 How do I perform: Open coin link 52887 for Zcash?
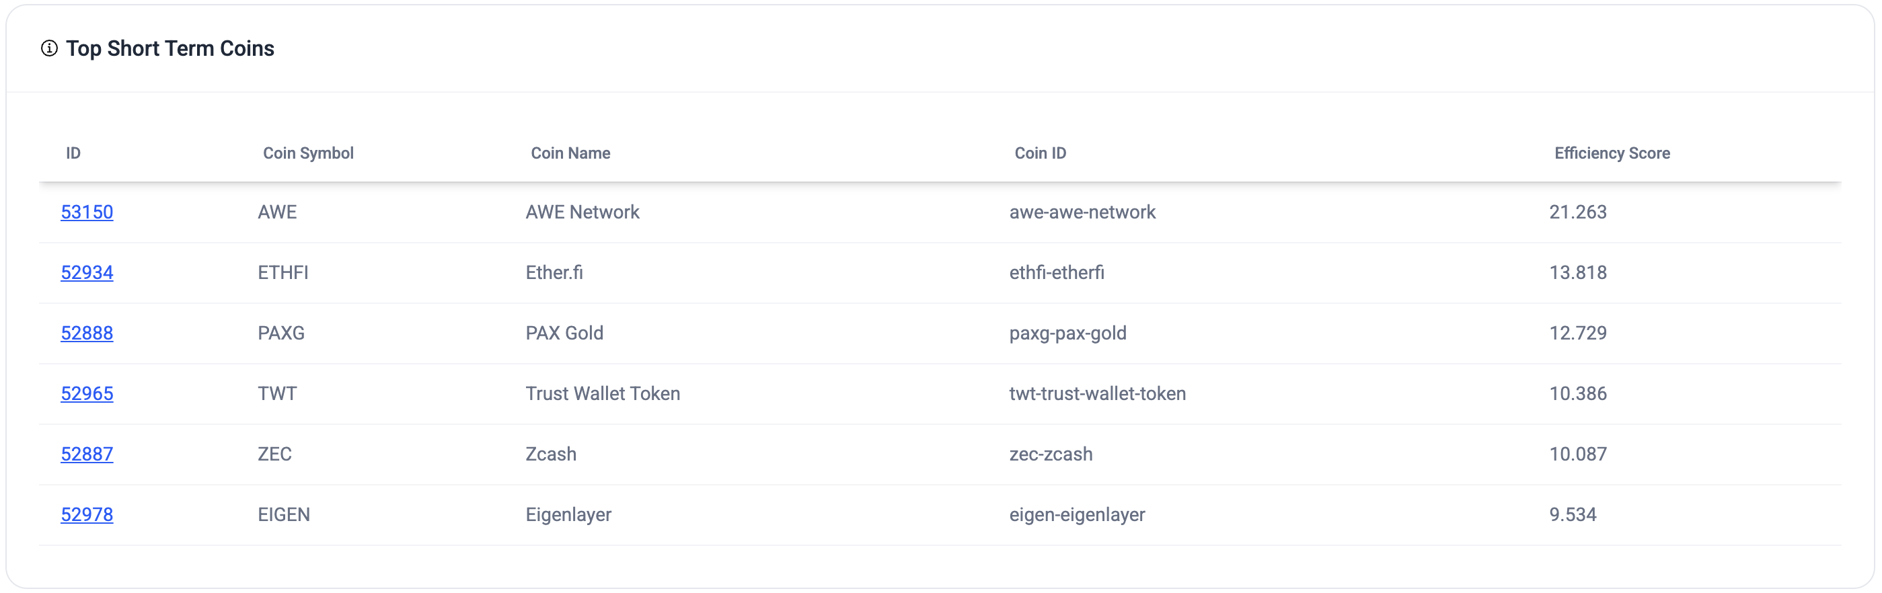tap(87, 454)
